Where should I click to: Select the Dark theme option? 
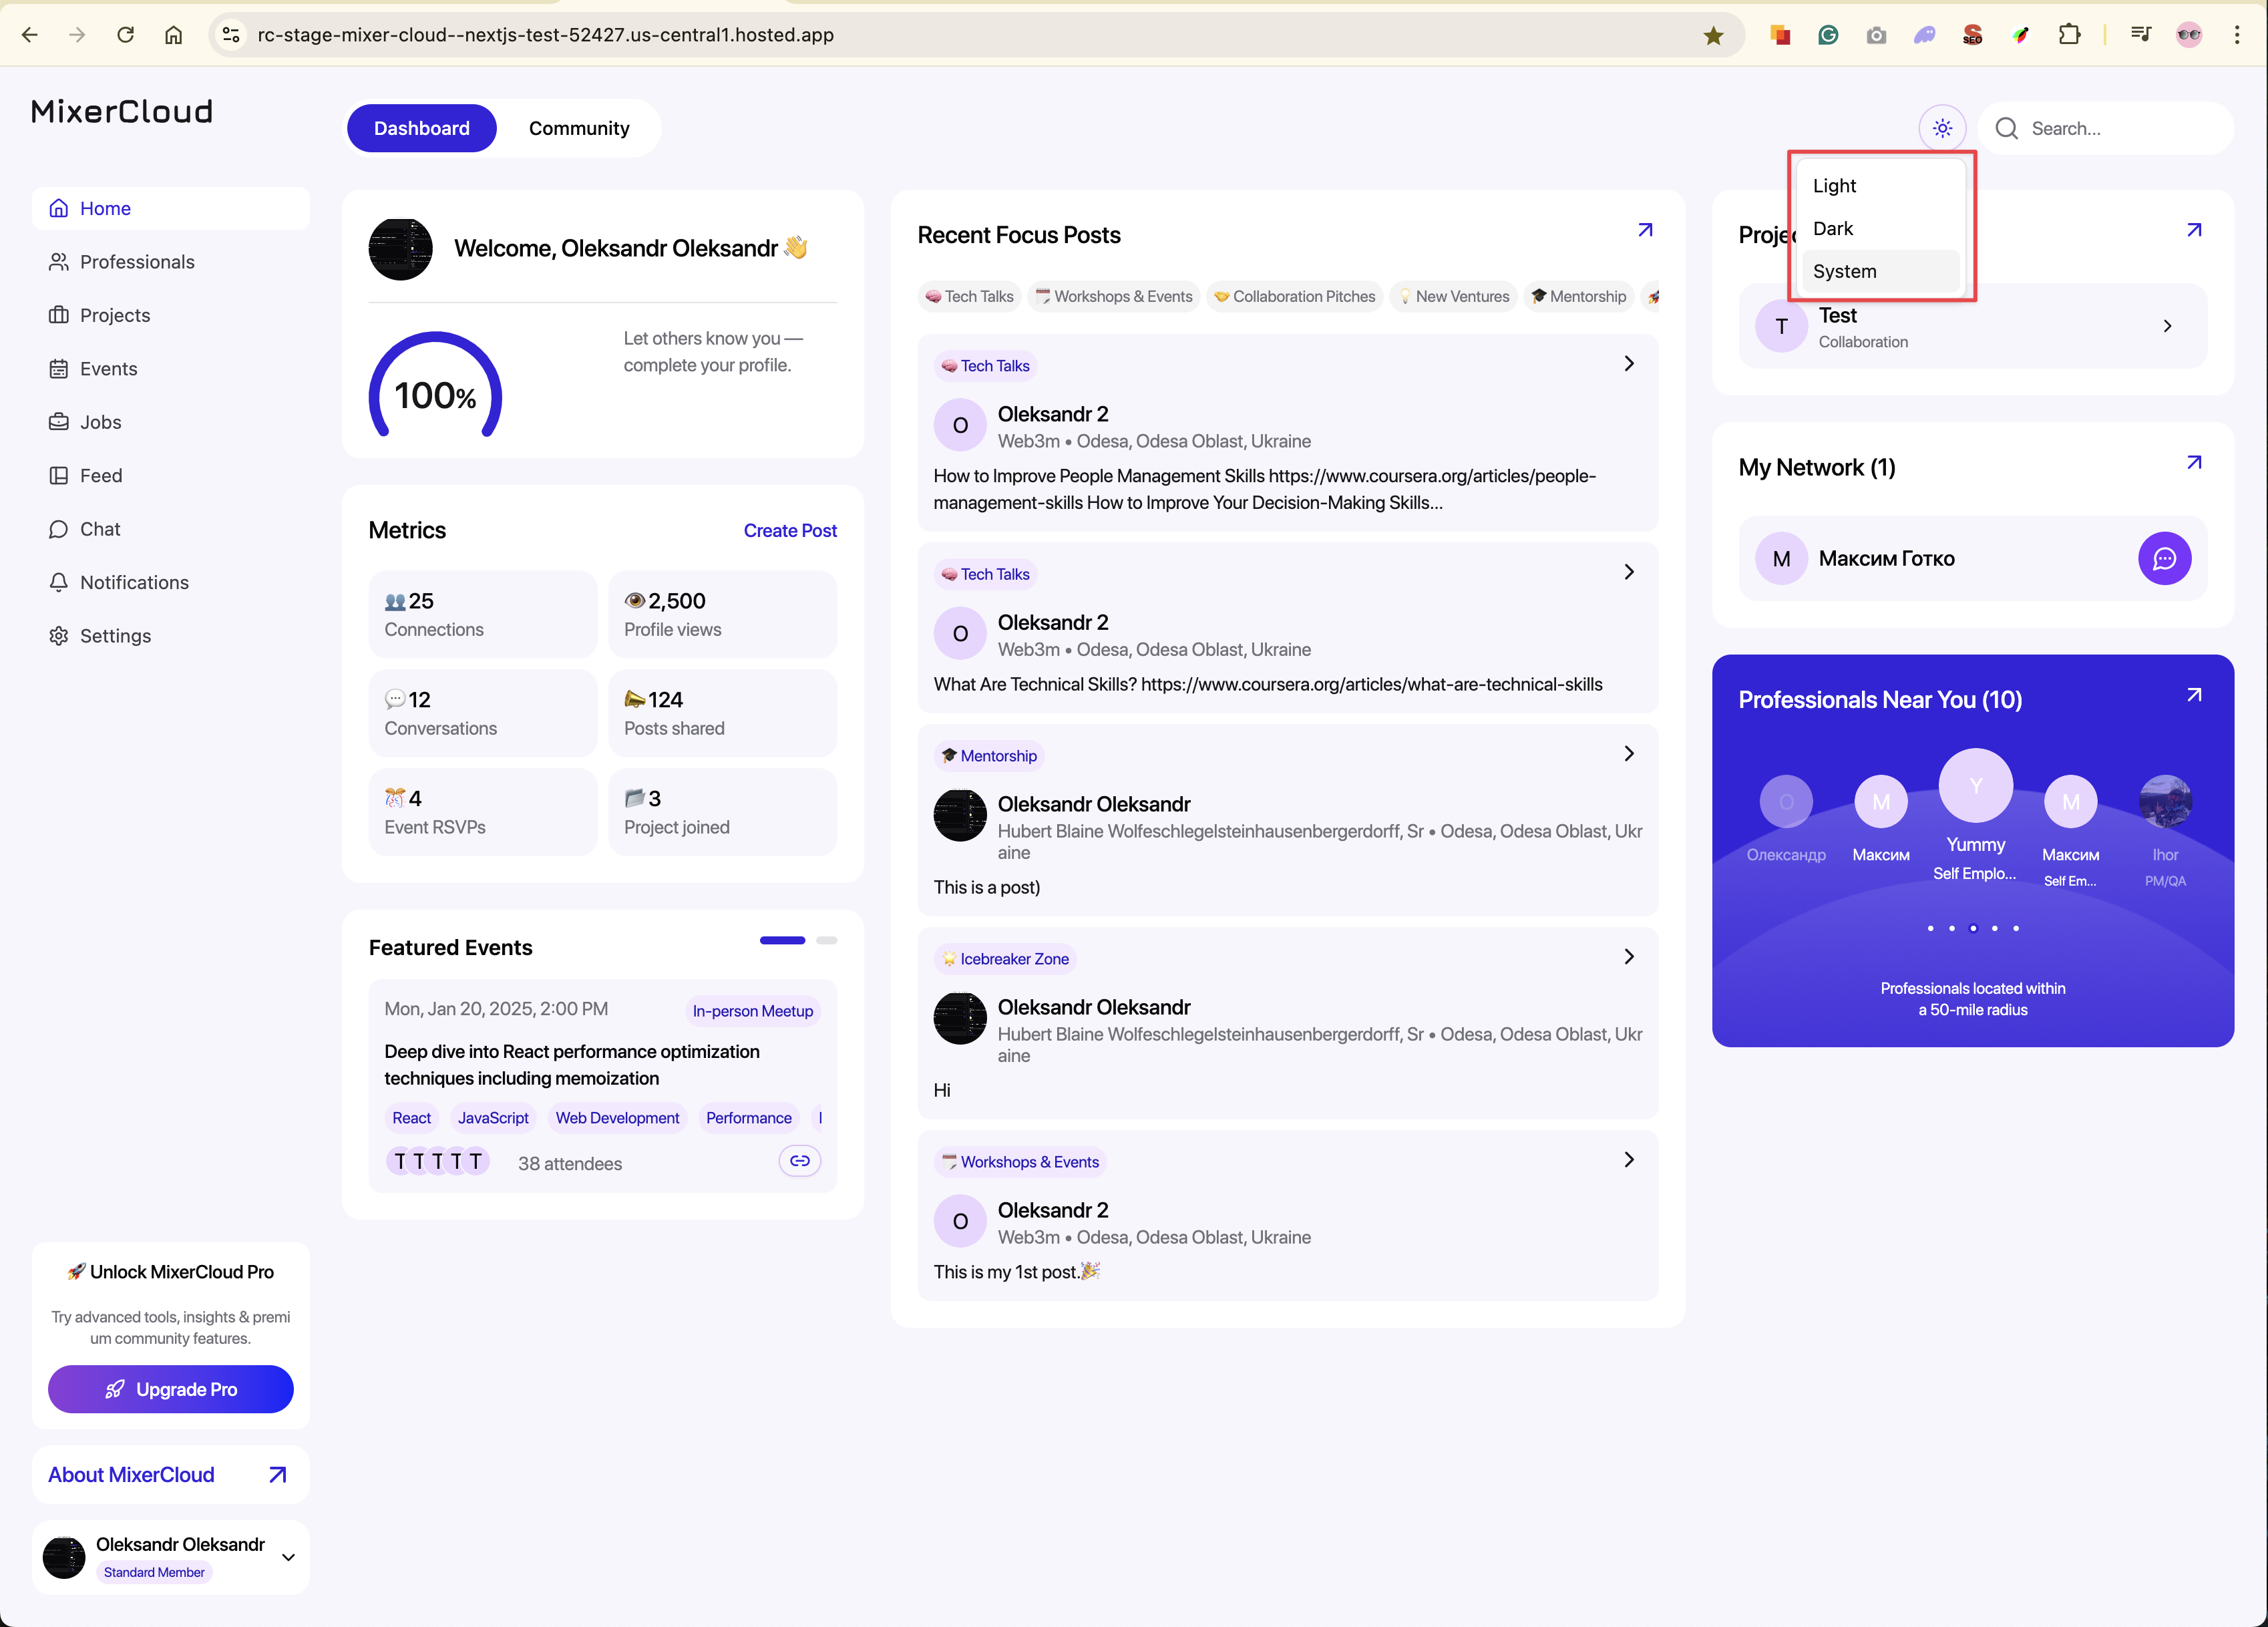pyautogui.click(x=1833, y=228)
